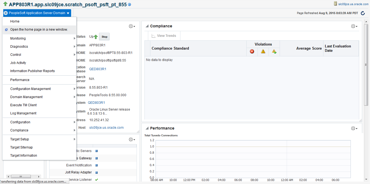Choose Open the home page in a new window
Viewport: 370px width, 184px height.
(39, 30)
